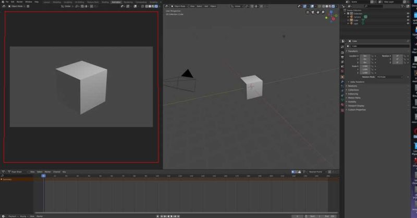
Task: Hide the Collection via its eye icon
Action: [x=408, y=14]
